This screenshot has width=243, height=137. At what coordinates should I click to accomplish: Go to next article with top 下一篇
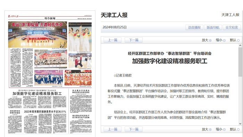pyautogui.click(x=134, y=40)
